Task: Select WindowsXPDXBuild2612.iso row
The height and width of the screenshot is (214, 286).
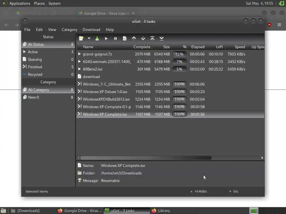Action: 170,99
